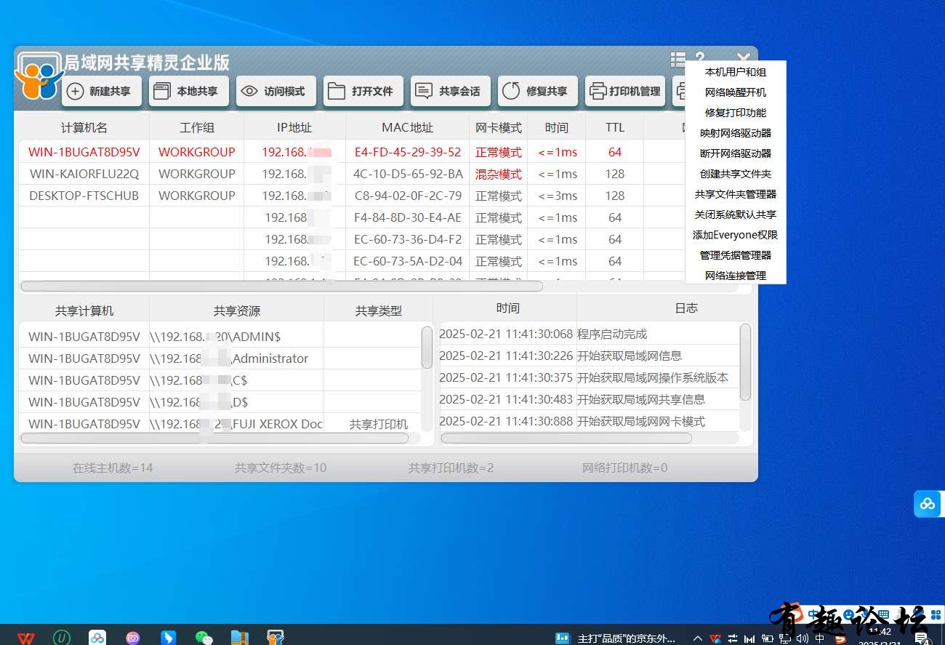Click the 工作组 column header
The image size is (945, 645).
coord(197,127)
